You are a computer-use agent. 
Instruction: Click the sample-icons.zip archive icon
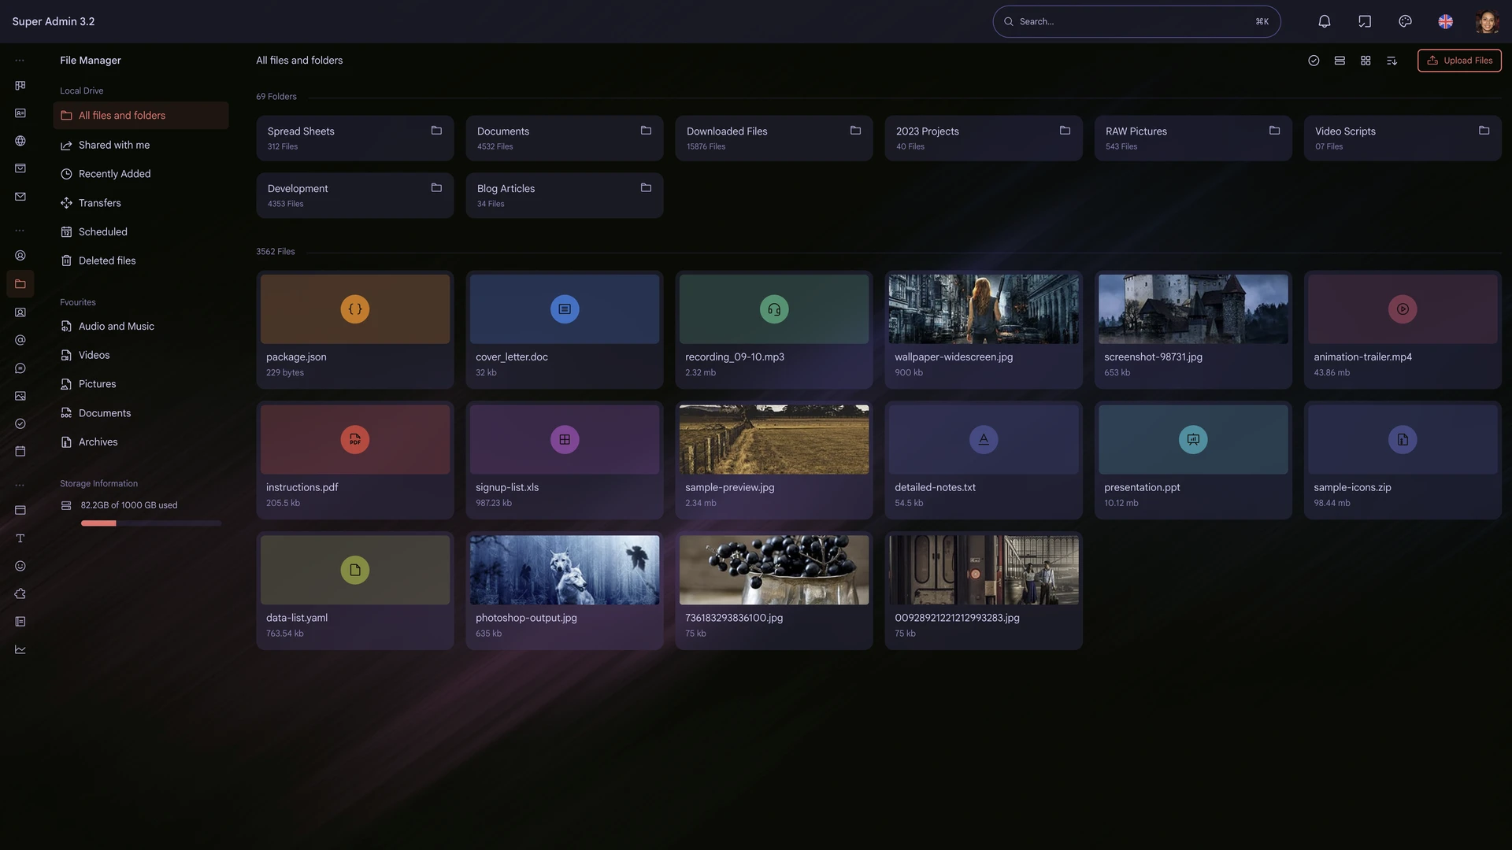pos(1403,440)
